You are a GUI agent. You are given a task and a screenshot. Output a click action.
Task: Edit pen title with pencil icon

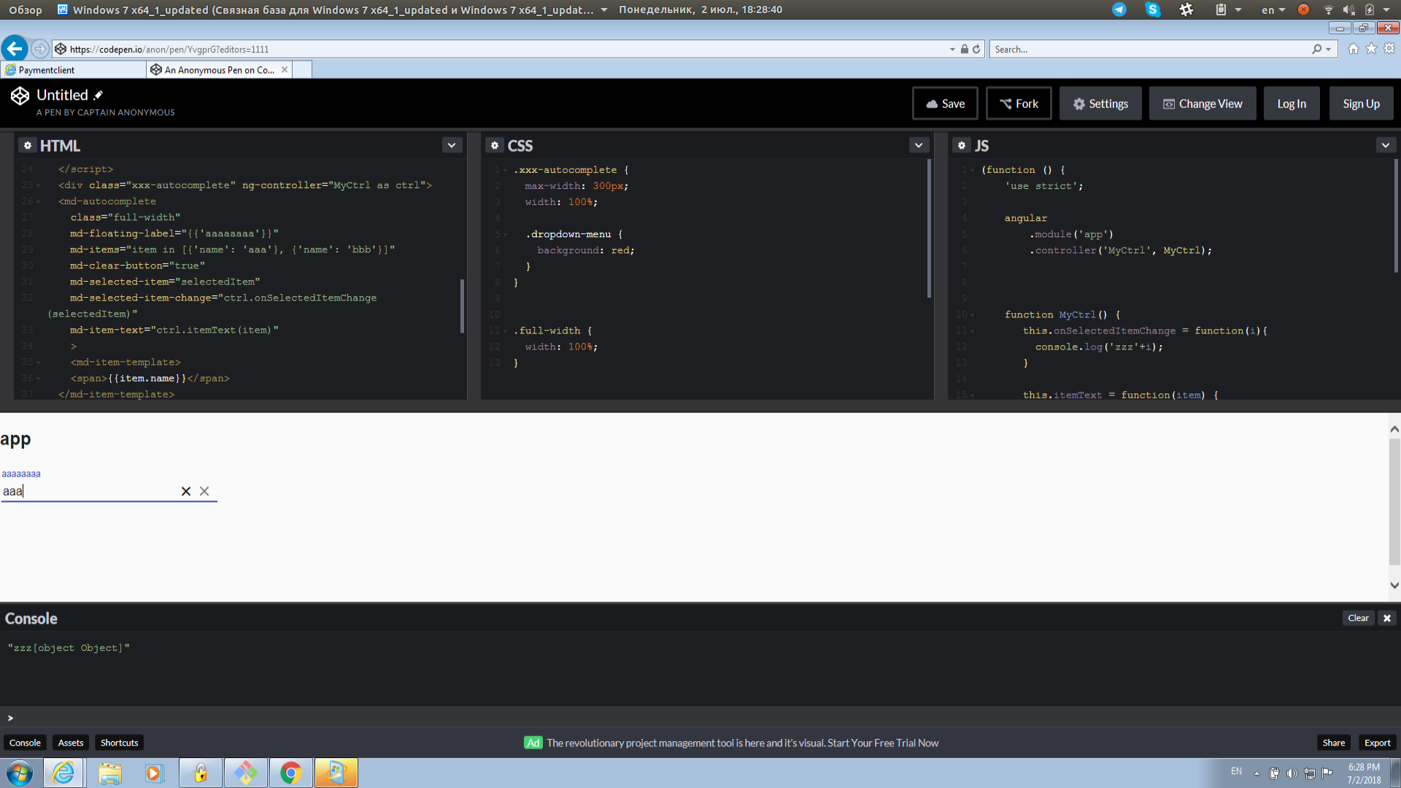(x=99, y=95)
